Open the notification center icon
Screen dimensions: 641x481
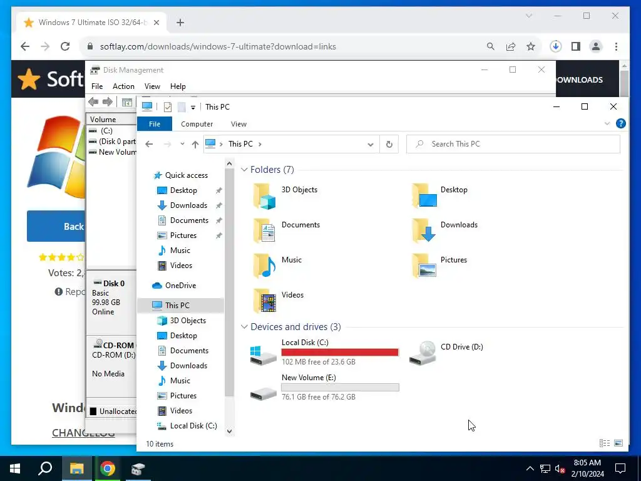620,468
